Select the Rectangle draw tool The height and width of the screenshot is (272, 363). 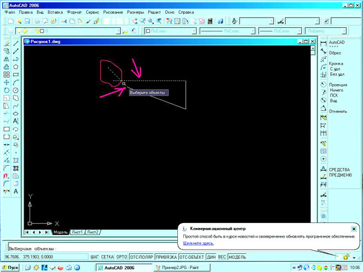point(16,74)
